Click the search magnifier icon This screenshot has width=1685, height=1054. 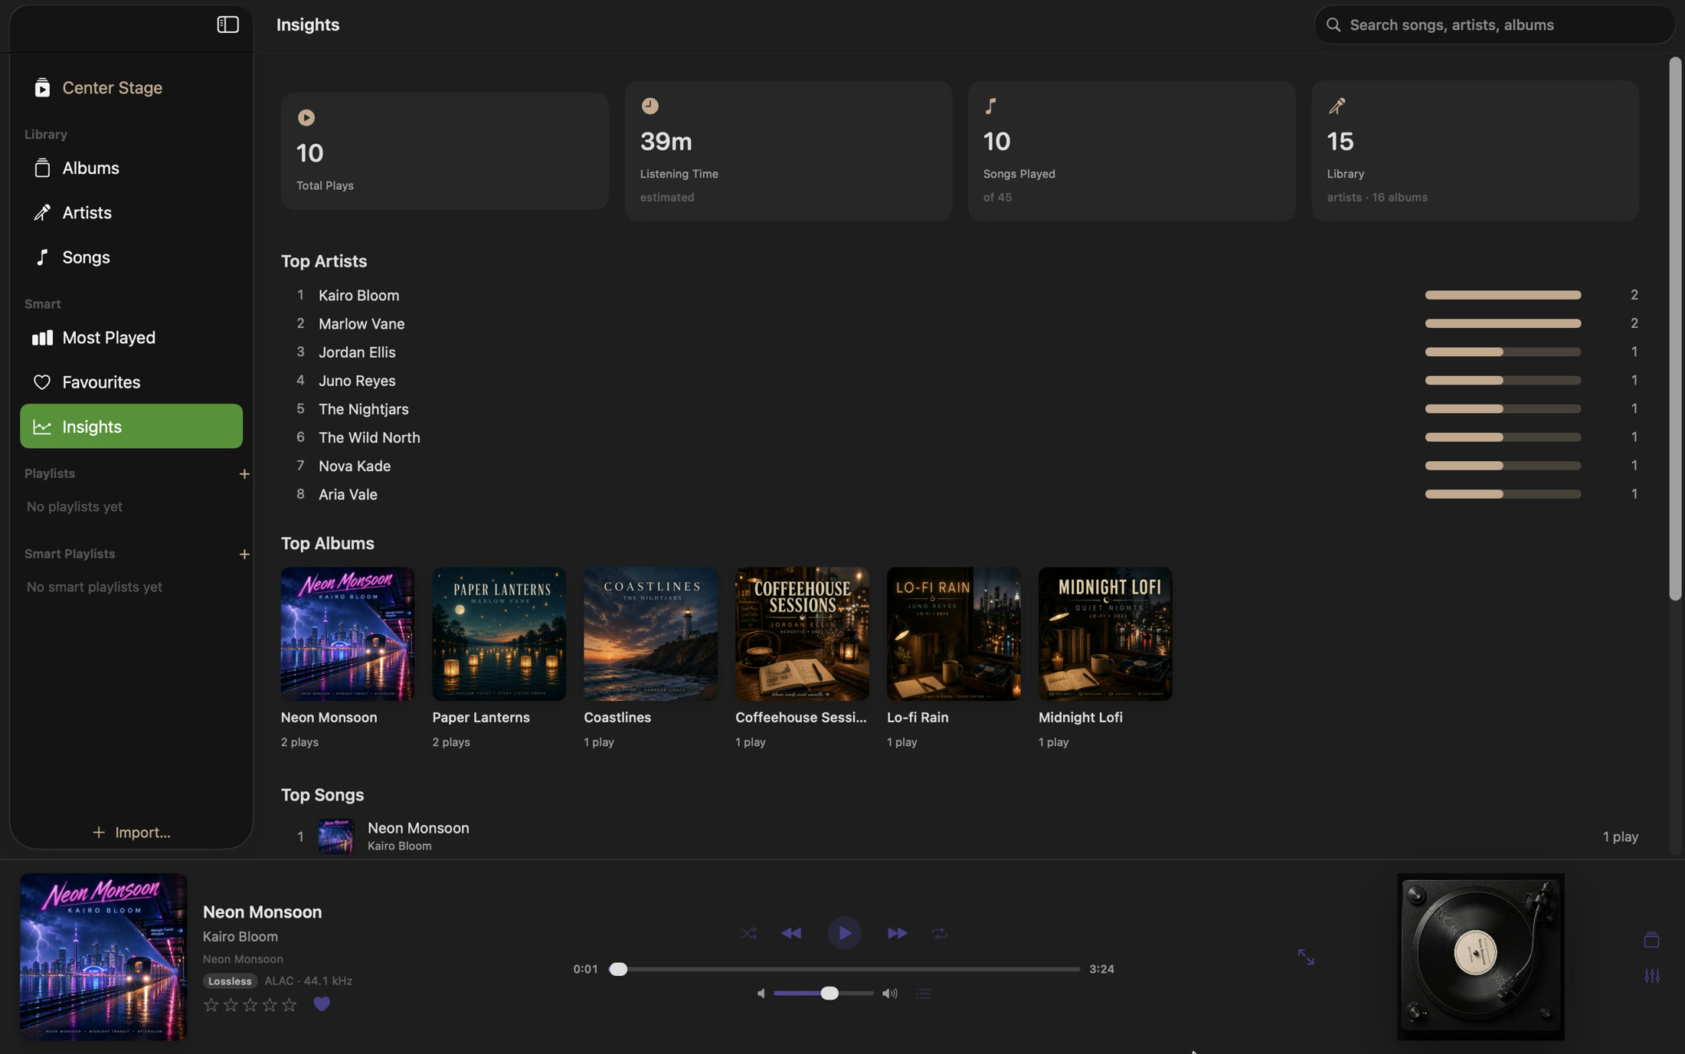(x=1333, y=25)
